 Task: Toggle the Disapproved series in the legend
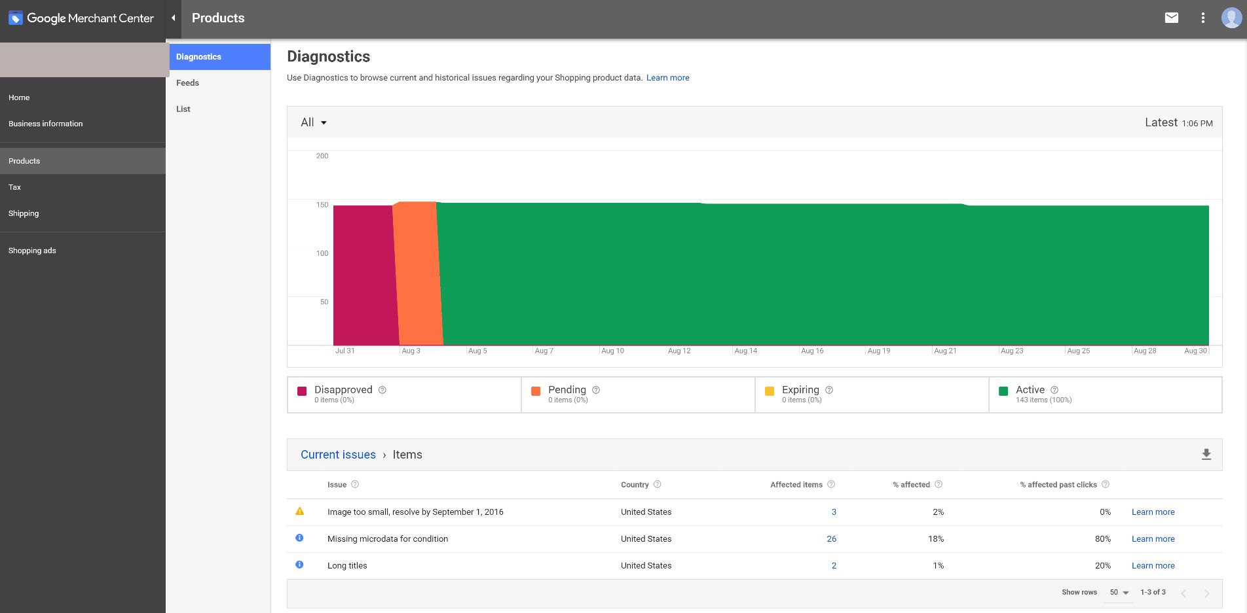pos(303,389)
